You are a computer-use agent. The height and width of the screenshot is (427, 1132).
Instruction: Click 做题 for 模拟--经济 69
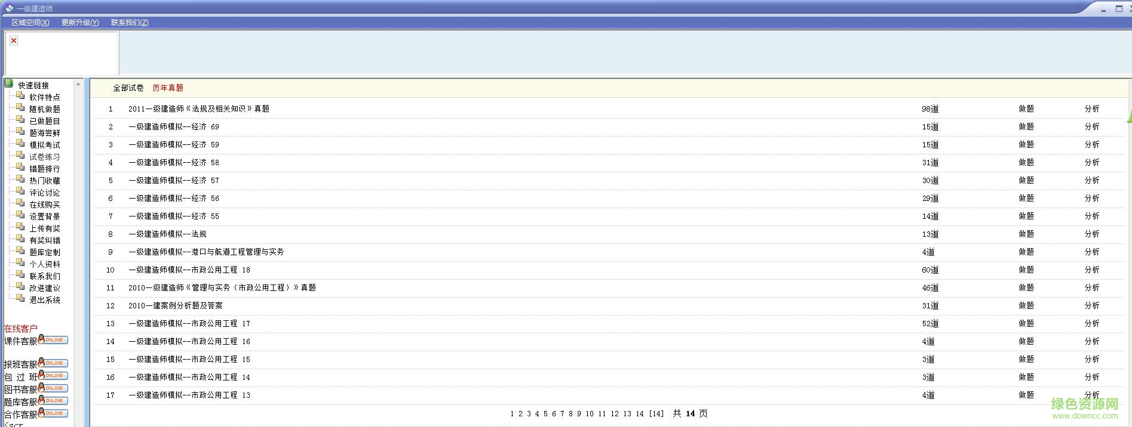[1026, 126]
